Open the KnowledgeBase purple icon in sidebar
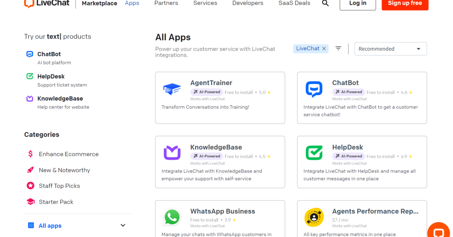 (29, 99)
